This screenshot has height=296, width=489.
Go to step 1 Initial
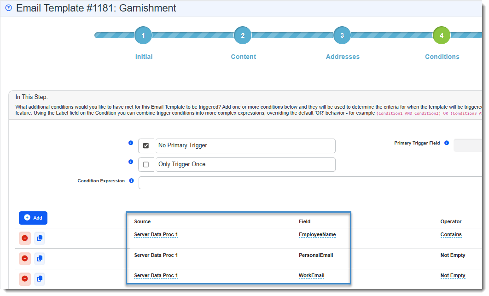click(143, 35)
